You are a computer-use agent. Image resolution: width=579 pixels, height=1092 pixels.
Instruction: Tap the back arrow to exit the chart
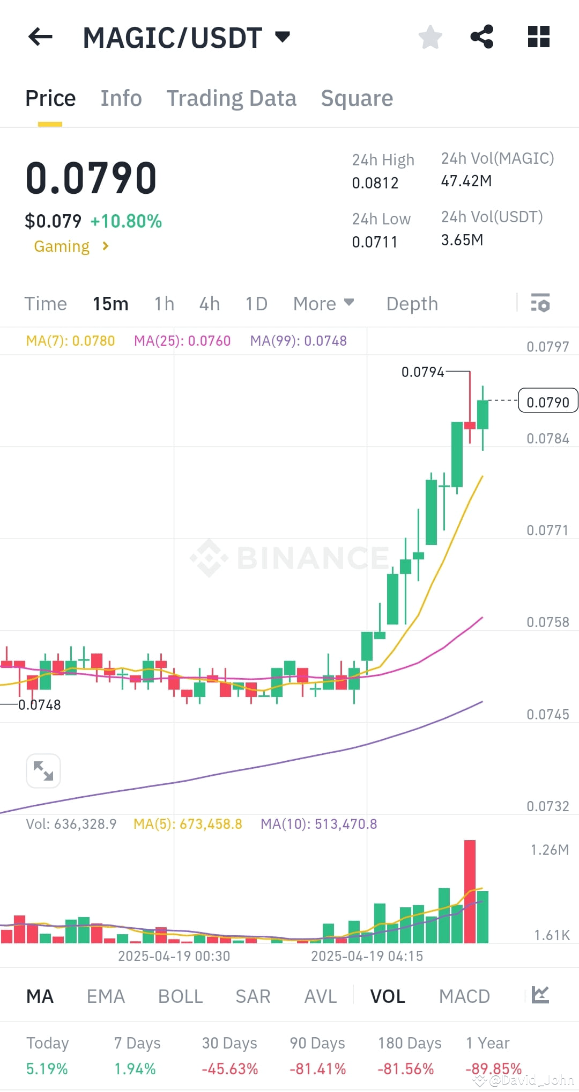pos(39,37)
